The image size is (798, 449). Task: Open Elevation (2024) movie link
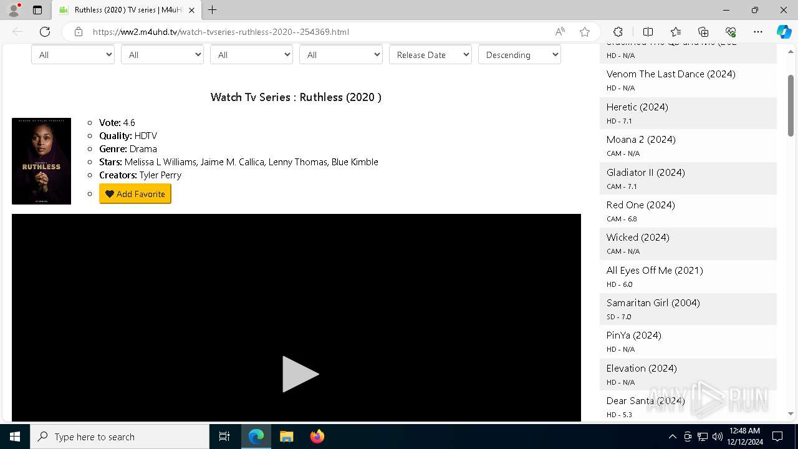pos(642,368)
